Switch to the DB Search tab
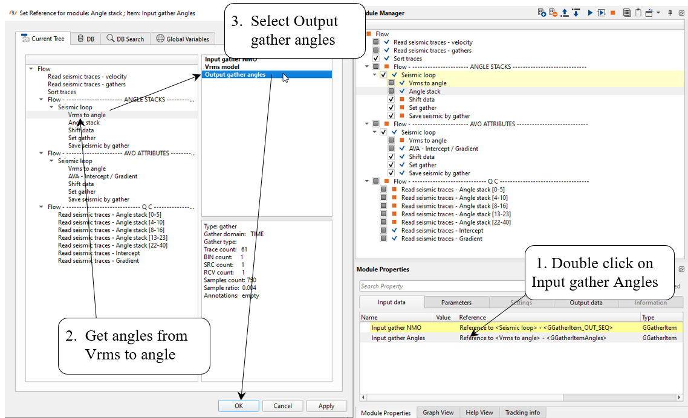 (126, 39)
